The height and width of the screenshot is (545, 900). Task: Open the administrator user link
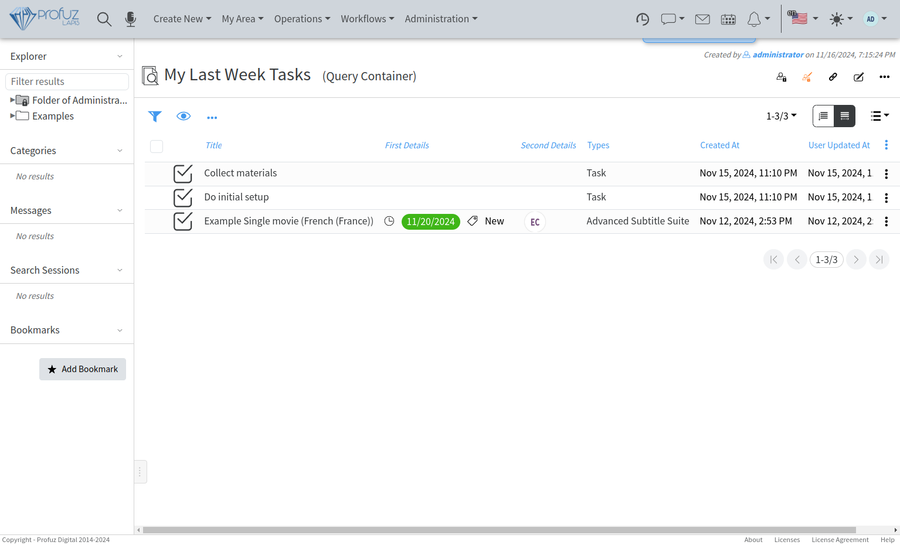pyautogui.click(x=777, y=54)
